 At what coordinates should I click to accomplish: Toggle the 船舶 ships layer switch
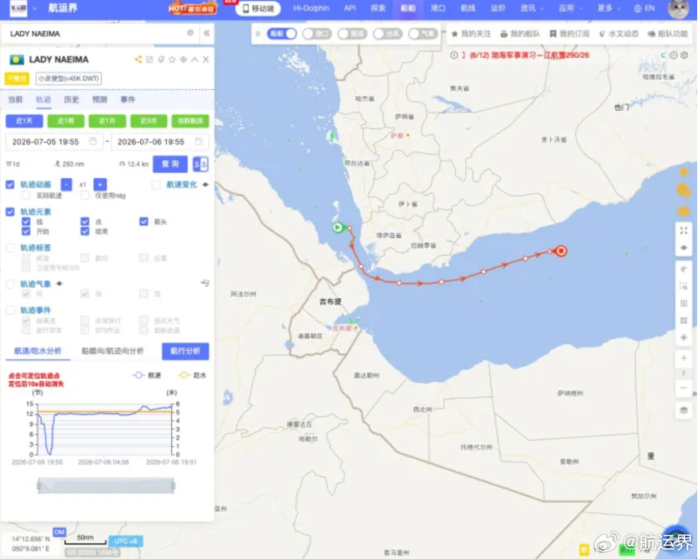point(282,33)
